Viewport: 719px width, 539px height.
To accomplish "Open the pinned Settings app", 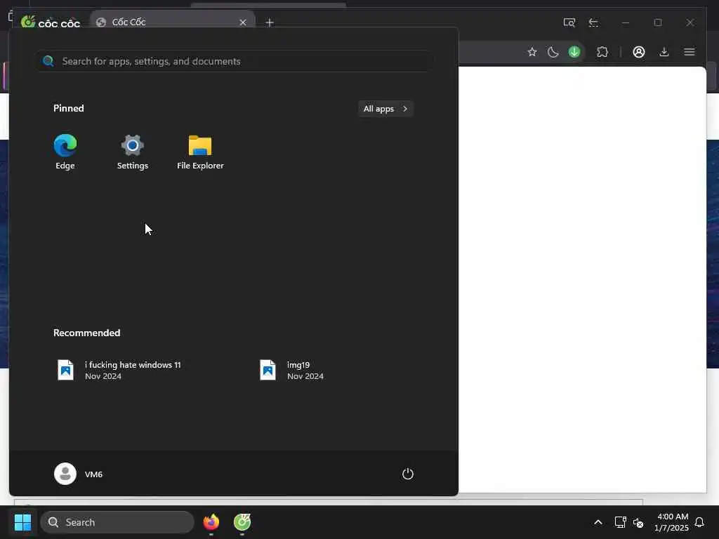I will coord(133,152).
